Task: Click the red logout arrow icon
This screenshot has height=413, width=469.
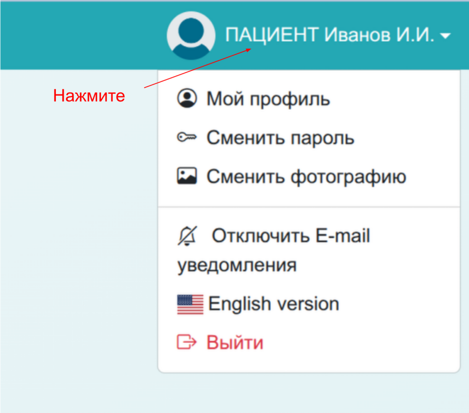Action: point(186,342)
